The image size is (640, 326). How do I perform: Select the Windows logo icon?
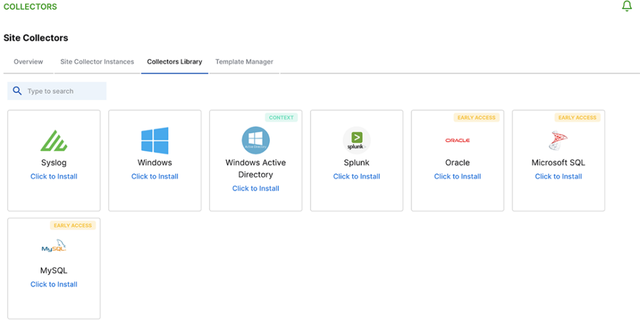[154, 140]
